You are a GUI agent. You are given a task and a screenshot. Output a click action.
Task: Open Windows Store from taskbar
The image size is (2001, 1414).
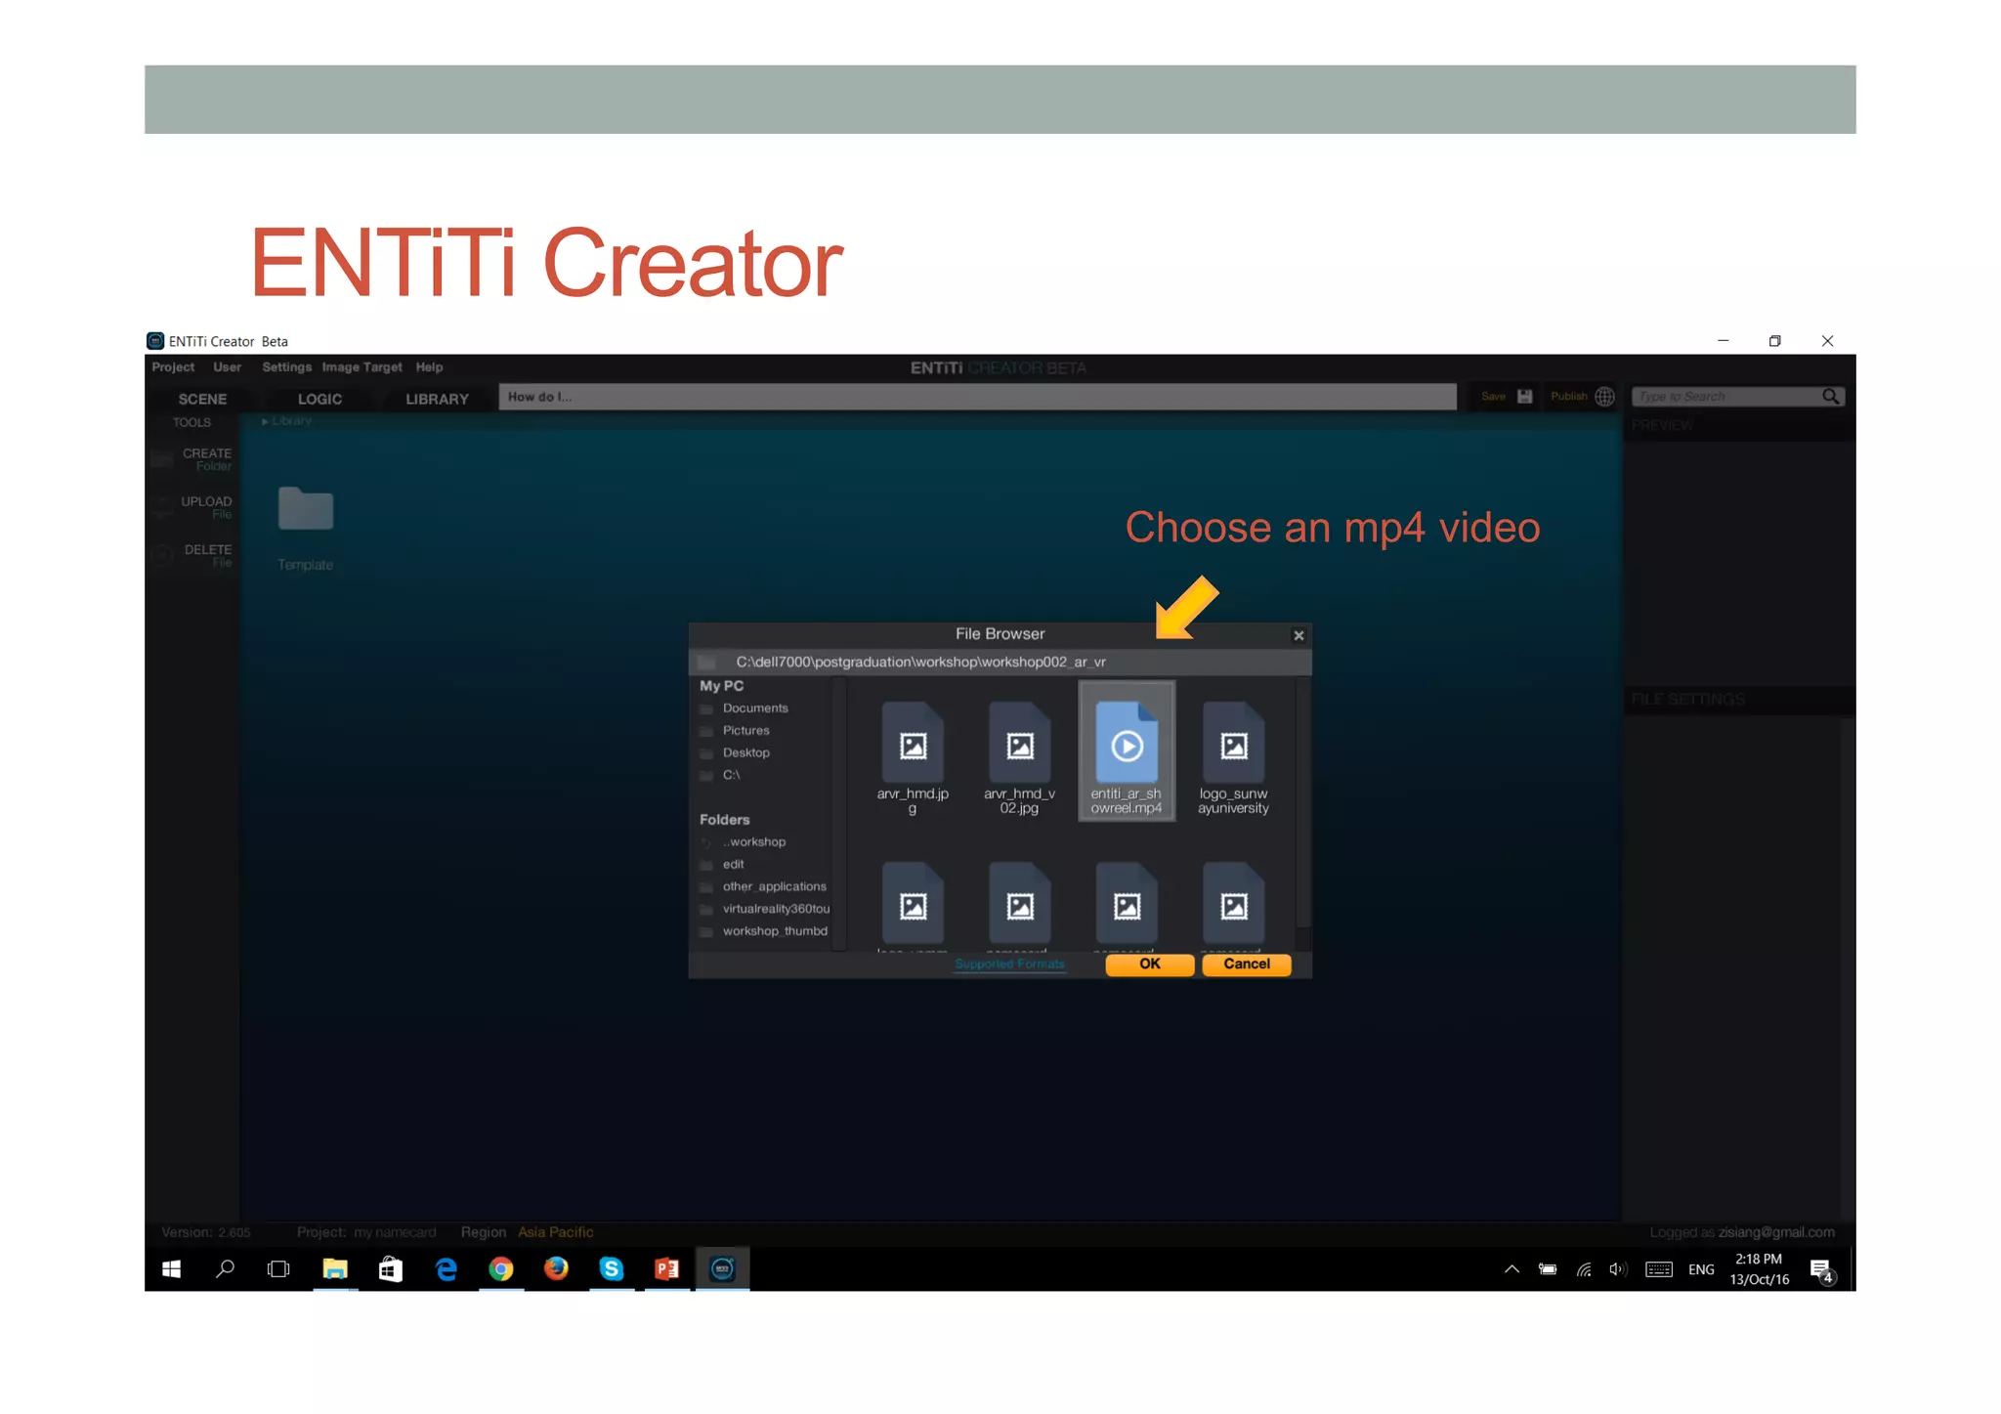391,1269
